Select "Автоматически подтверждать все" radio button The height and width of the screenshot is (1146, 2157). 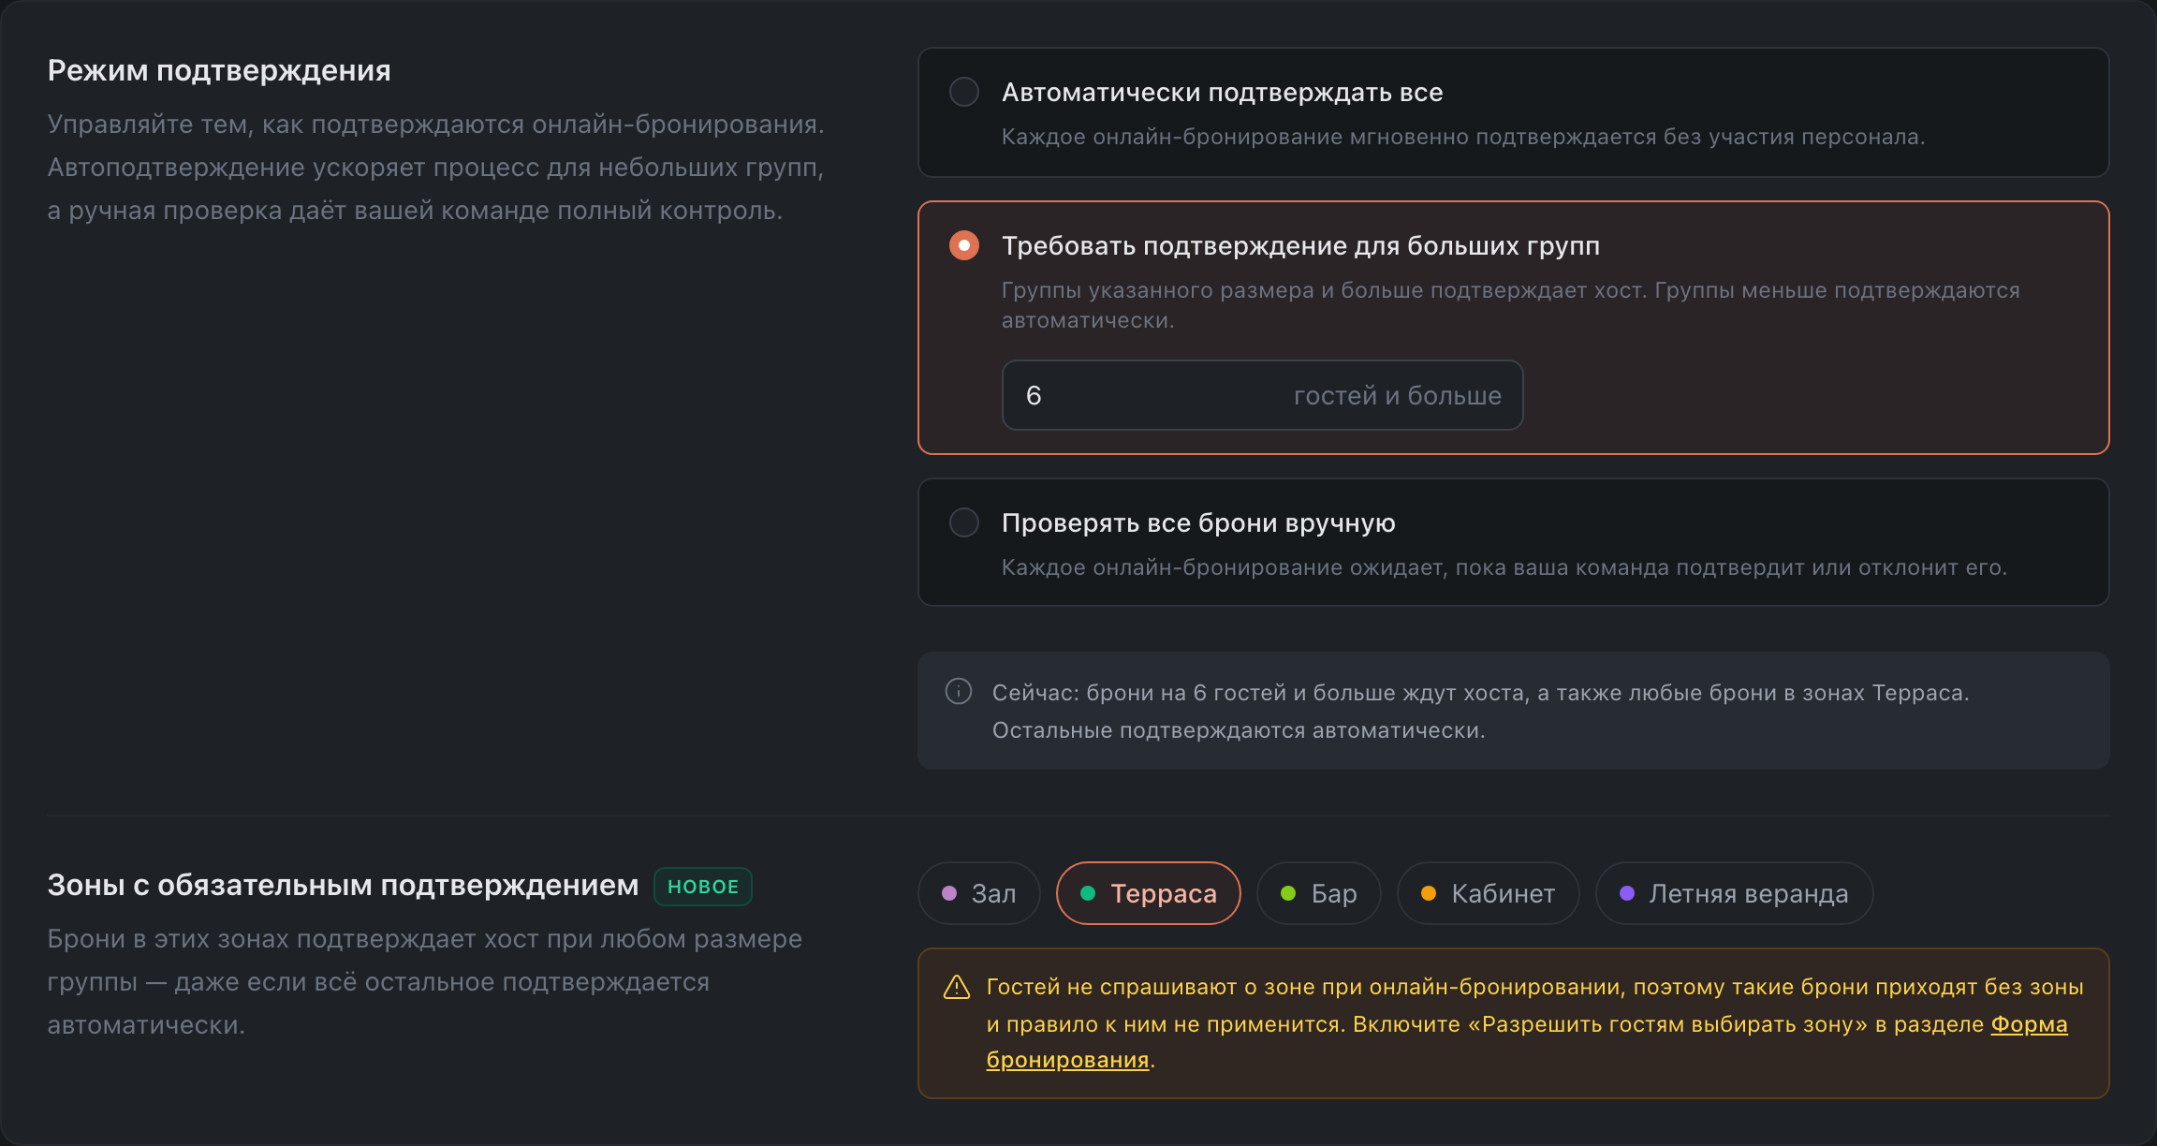(x=963, y=92)
